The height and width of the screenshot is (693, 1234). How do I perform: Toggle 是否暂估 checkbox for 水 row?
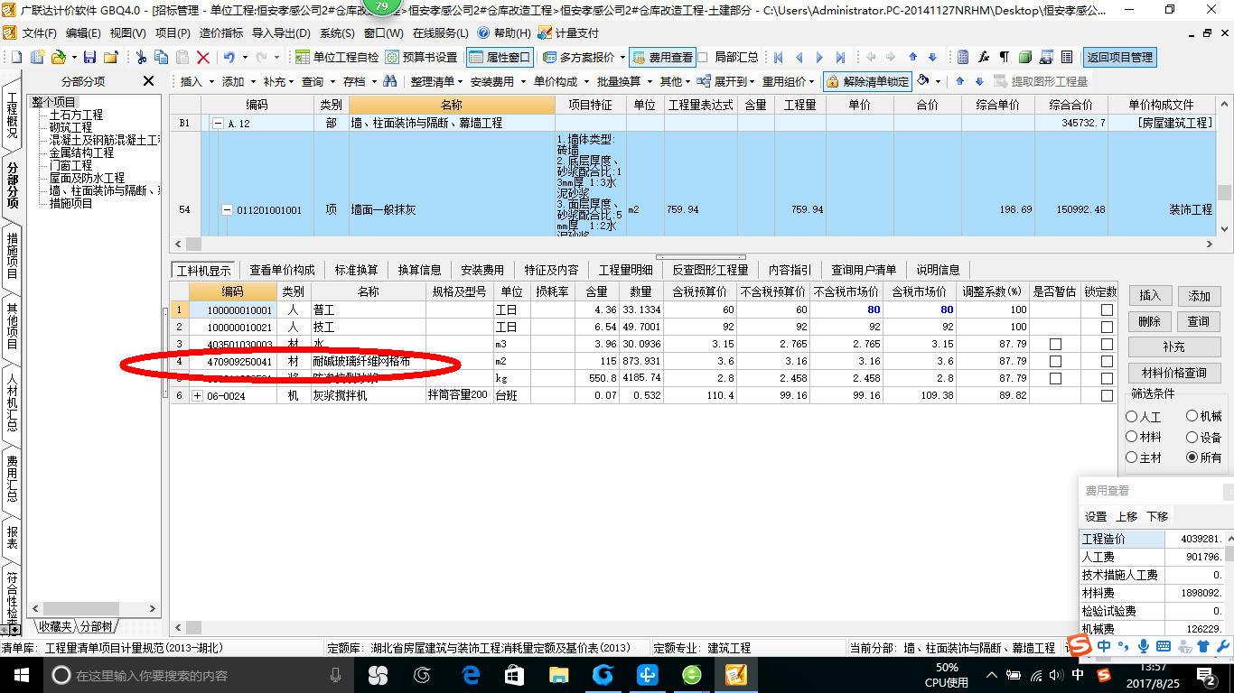[1055, 344]
